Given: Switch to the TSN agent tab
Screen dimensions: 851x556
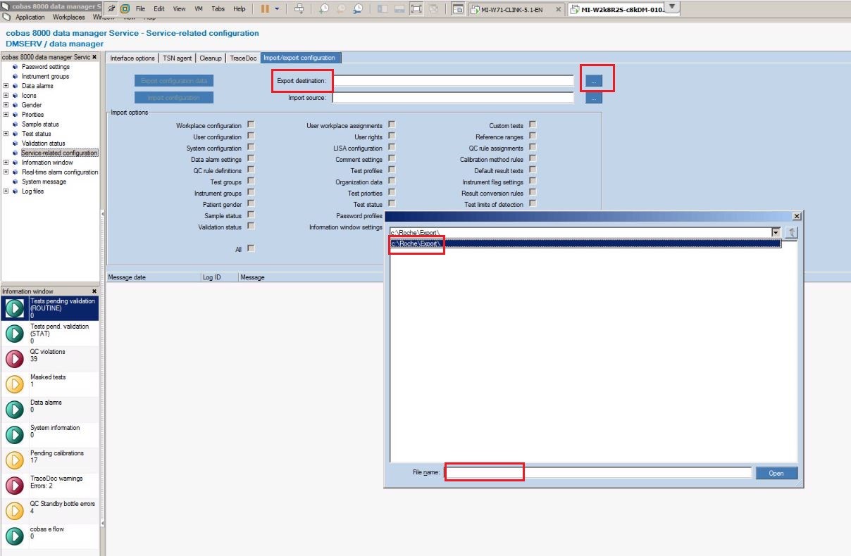Looking at the screenshot, I should 178,58.
